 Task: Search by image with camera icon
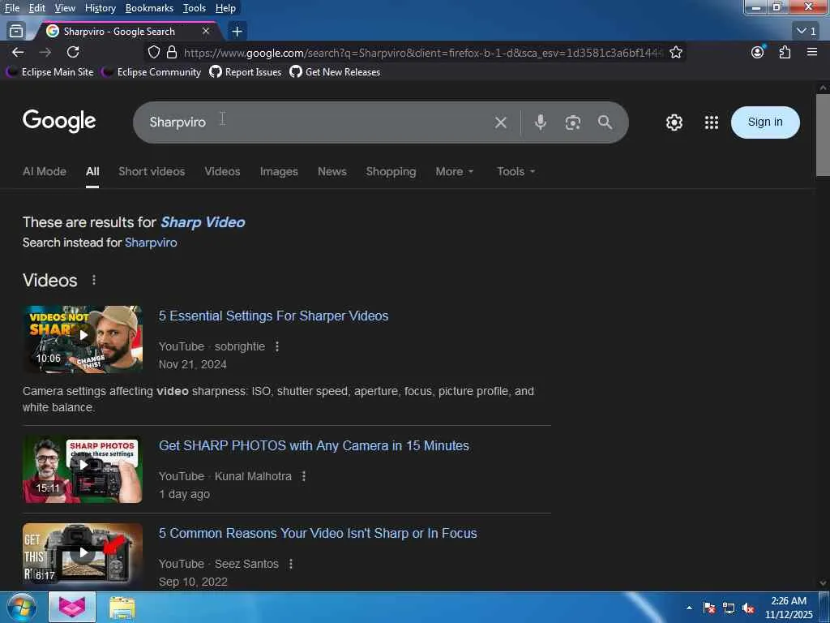572,122
